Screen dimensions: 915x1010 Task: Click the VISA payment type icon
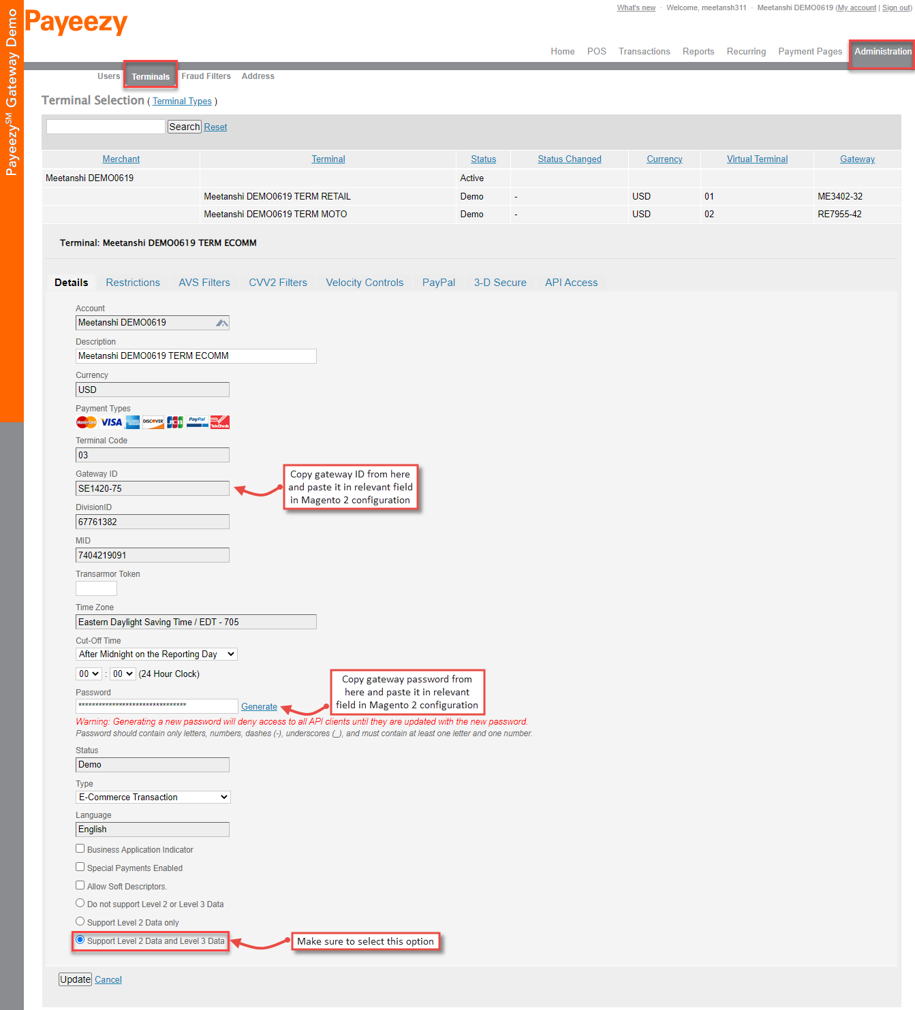point(111,422)
